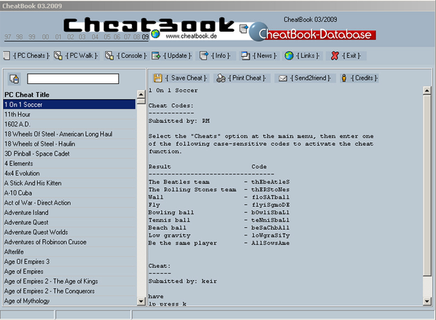Click the red X Exit icon
Image resolution: width=436 pixels, height=320 pixels.
335,56
